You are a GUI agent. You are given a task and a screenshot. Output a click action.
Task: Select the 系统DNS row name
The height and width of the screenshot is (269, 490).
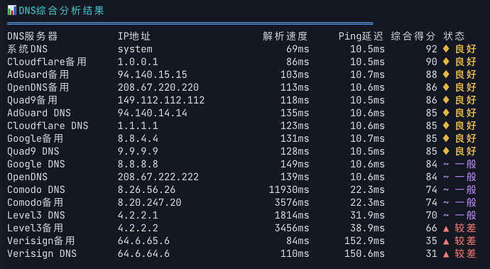click(28, 49)
